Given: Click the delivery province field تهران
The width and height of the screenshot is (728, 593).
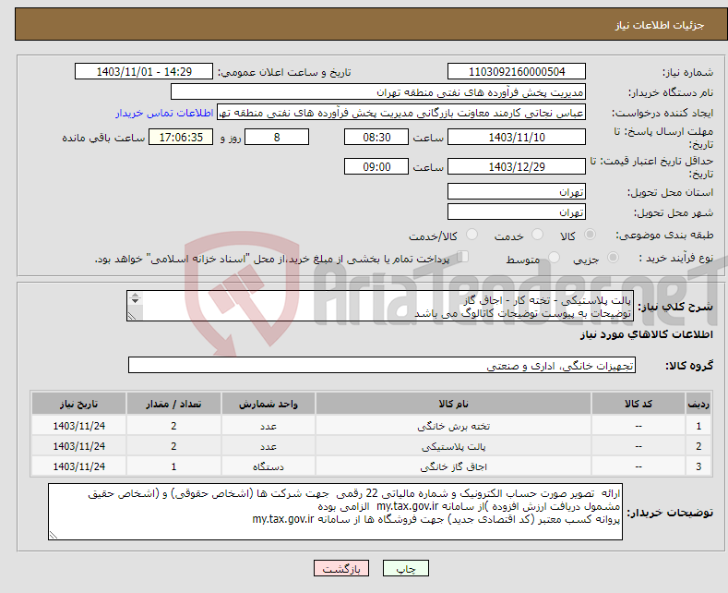Looking at the screenshot, I should click(517, 191).
